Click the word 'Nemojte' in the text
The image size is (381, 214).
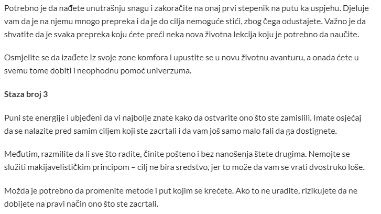coord(323,154)
